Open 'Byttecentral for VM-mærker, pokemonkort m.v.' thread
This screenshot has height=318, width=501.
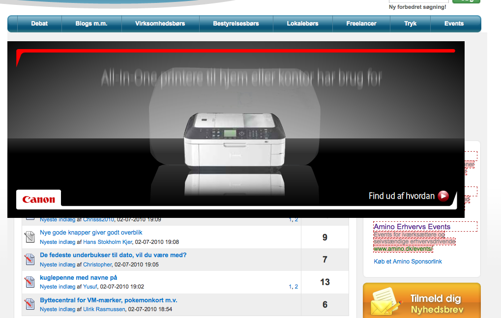tap(108, 300)
